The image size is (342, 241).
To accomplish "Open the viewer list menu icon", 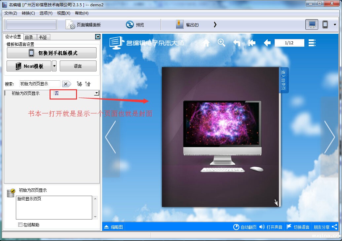I will [312, 43].
